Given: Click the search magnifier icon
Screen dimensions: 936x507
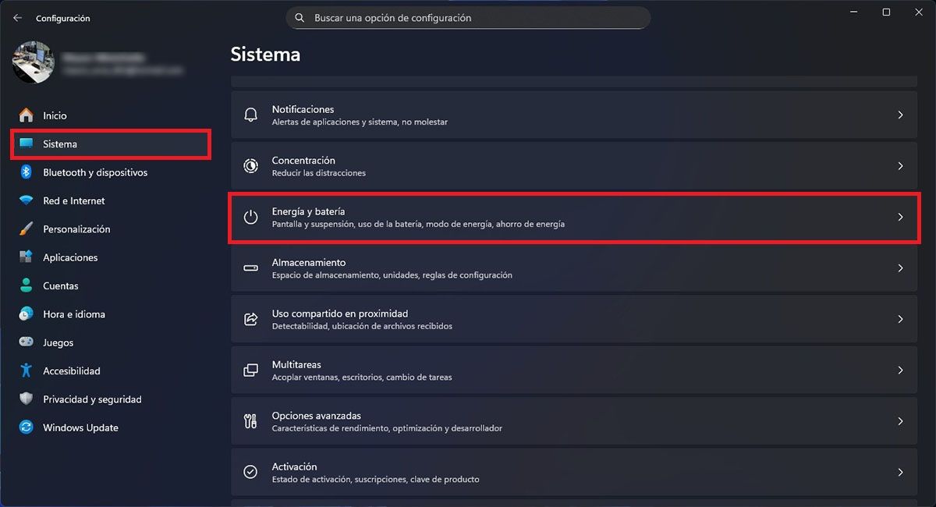Looking at the screenshot, I should [x=300, y=18].
